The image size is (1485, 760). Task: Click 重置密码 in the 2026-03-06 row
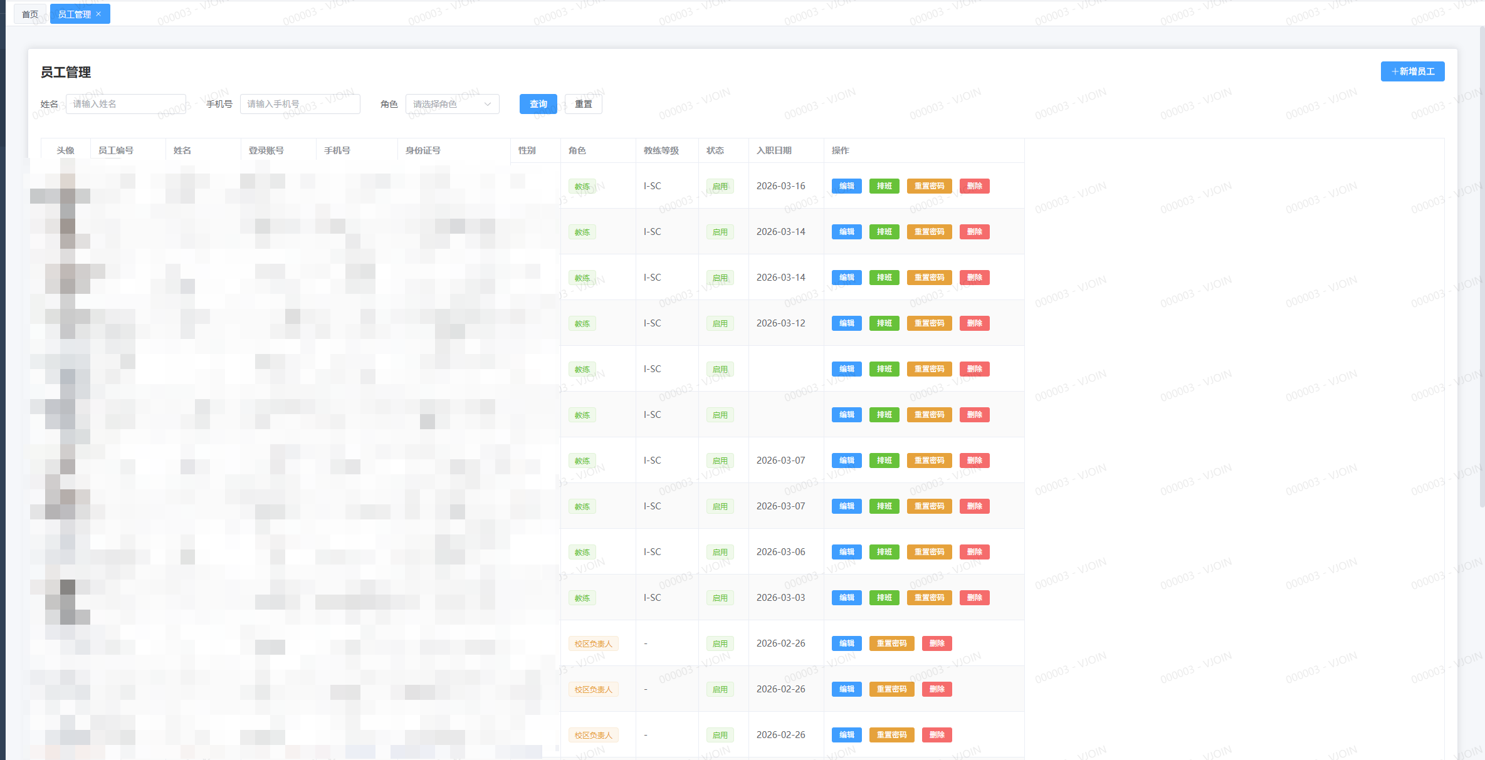[x=930, y=552]
